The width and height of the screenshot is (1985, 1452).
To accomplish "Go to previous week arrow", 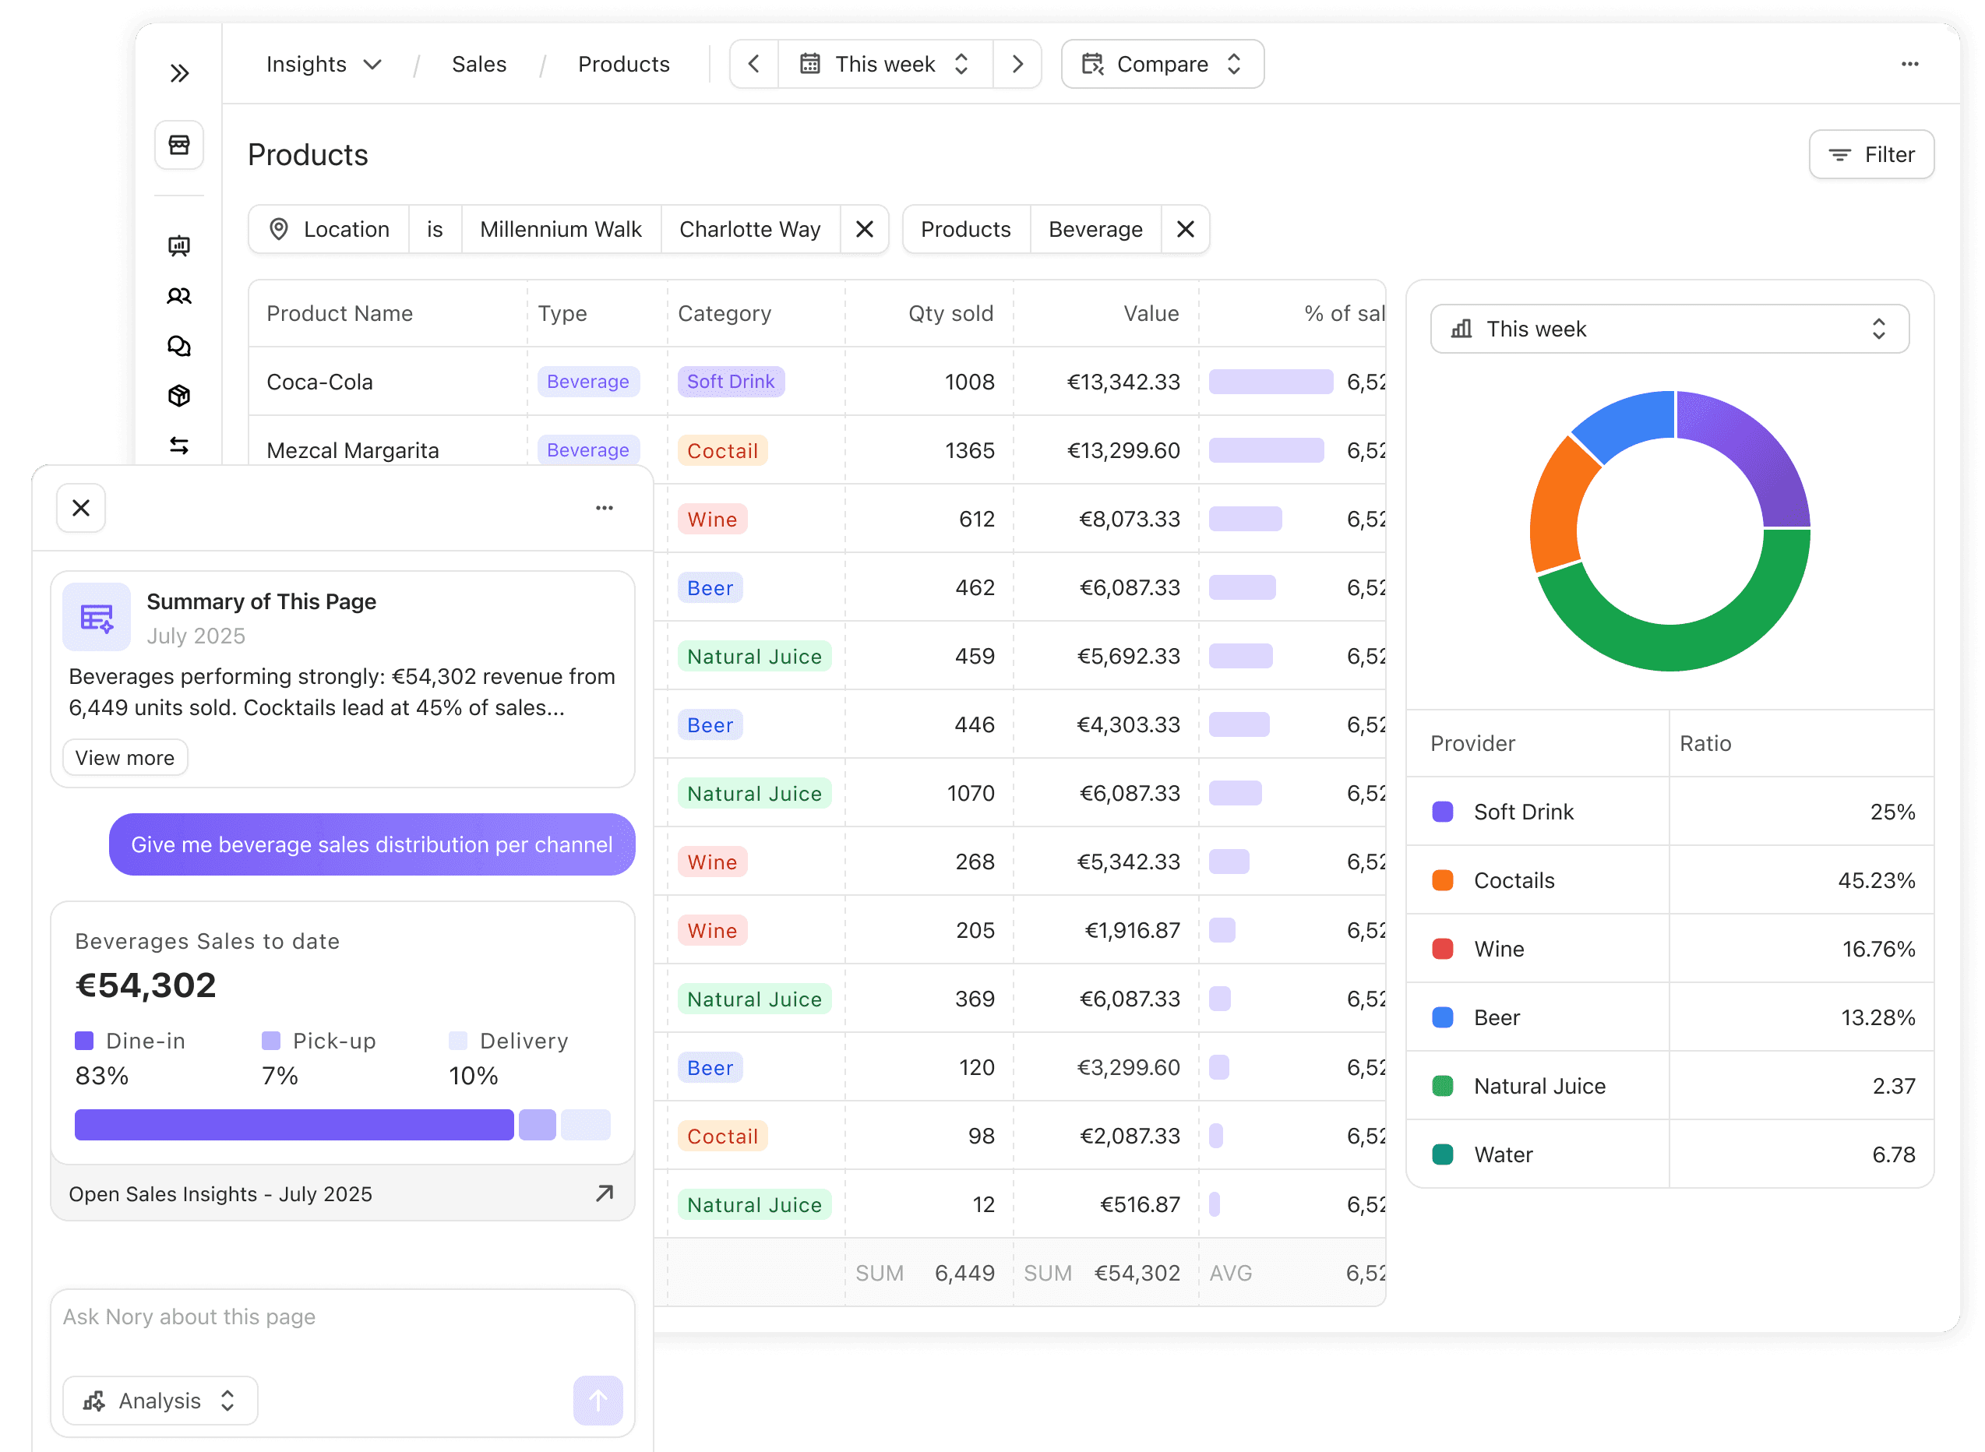I will pos(753,64).
